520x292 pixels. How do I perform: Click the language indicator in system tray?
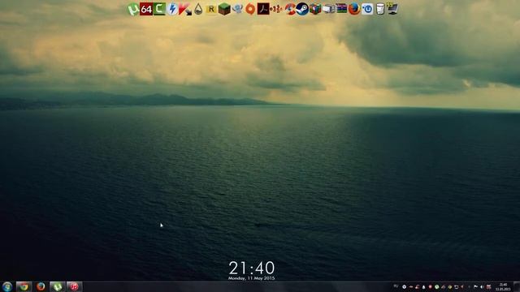396,286
